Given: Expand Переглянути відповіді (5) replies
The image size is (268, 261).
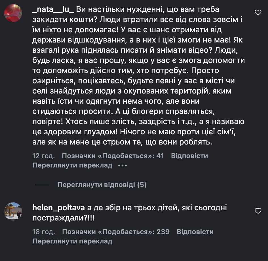Looking at the screenshot, I should [x=102, y=185].
